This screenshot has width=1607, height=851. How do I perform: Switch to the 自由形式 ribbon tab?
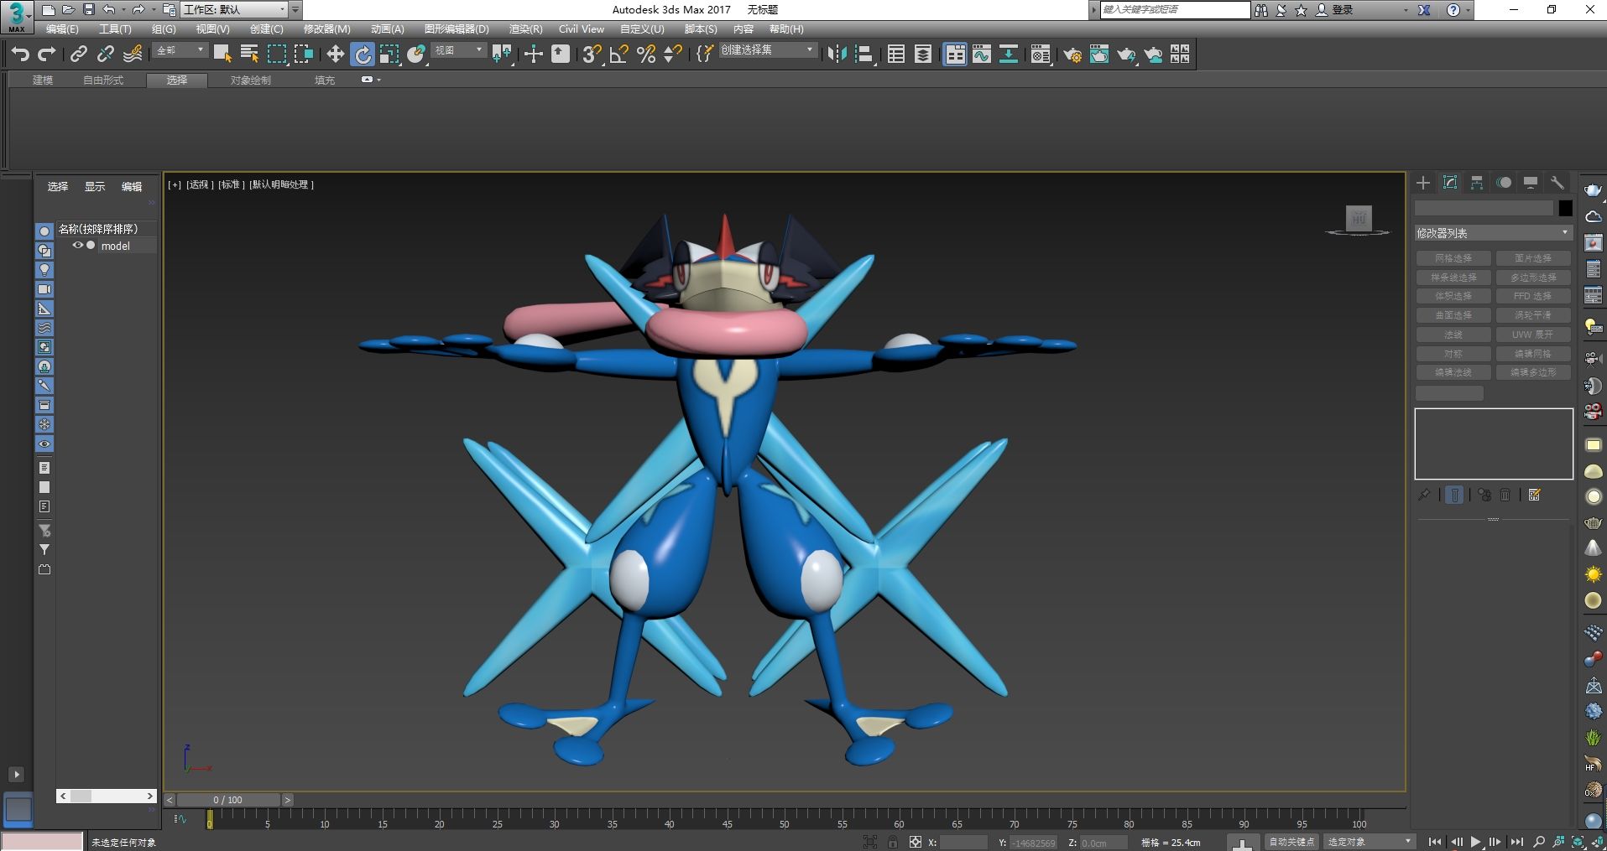[103, 80]
